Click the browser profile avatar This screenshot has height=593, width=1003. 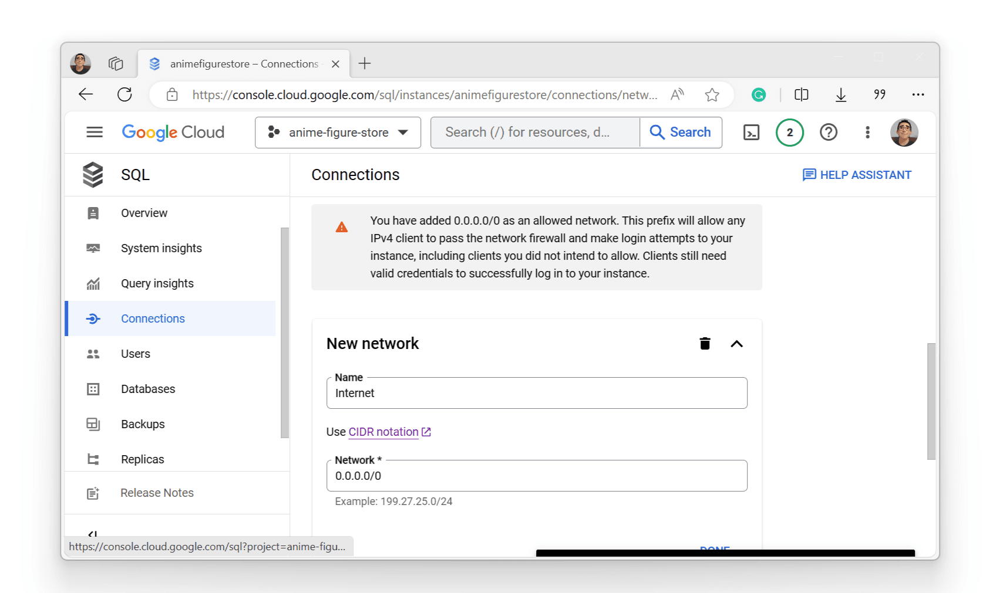80,63
